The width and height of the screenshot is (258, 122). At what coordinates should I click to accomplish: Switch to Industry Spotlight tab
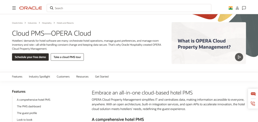[x=40, y=76]
